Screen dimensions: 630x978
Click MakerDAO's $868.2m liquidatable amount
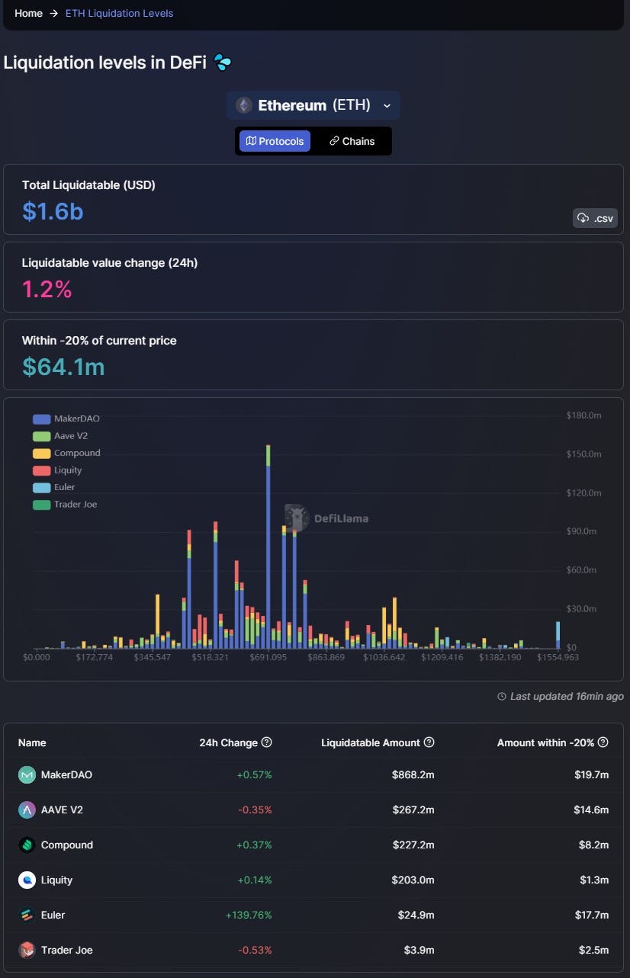[413, 775]
